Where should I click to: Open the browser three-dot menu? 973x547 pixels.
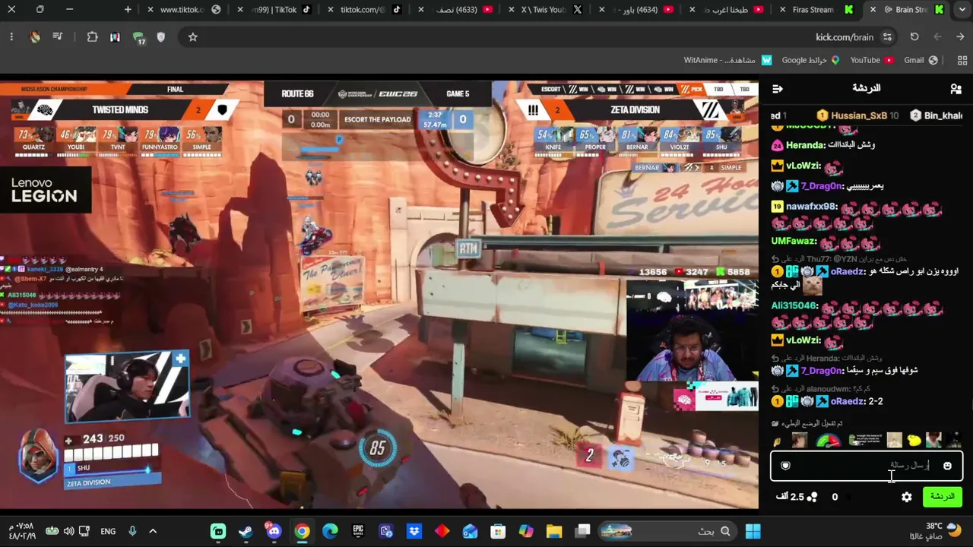[11, 36]
